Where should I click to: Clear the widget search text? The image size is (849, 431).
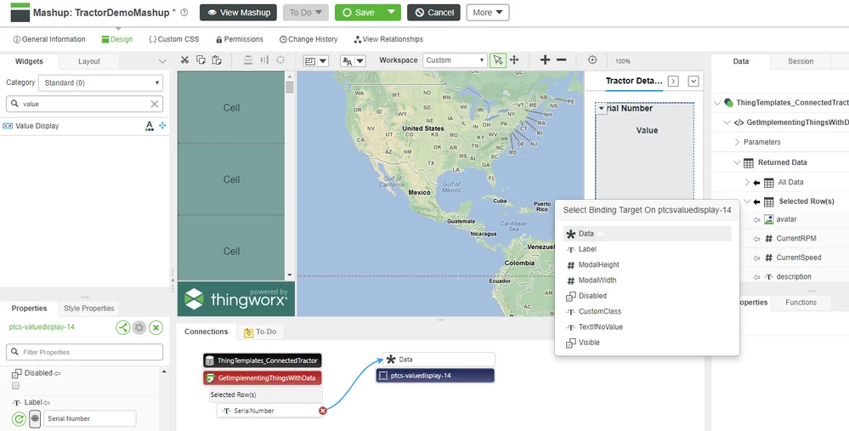155,104
